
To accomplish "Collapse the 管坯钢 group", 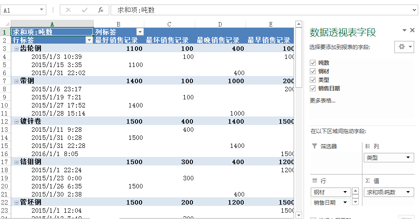I will [x=16, y=202].
